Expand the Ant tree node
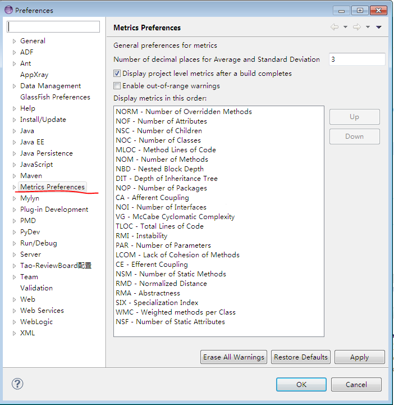Viewport: 394px width, 405px height. 14,63
